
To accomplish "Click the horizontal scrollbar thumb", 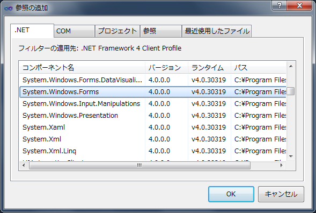I will [x=140, y=166].
